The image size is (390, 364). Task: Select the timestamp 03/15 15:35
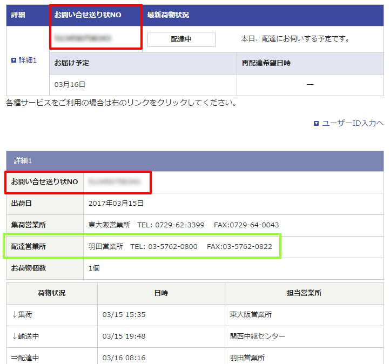124,315
